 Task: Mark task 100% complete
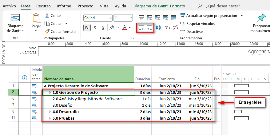[x=173, y=17]
